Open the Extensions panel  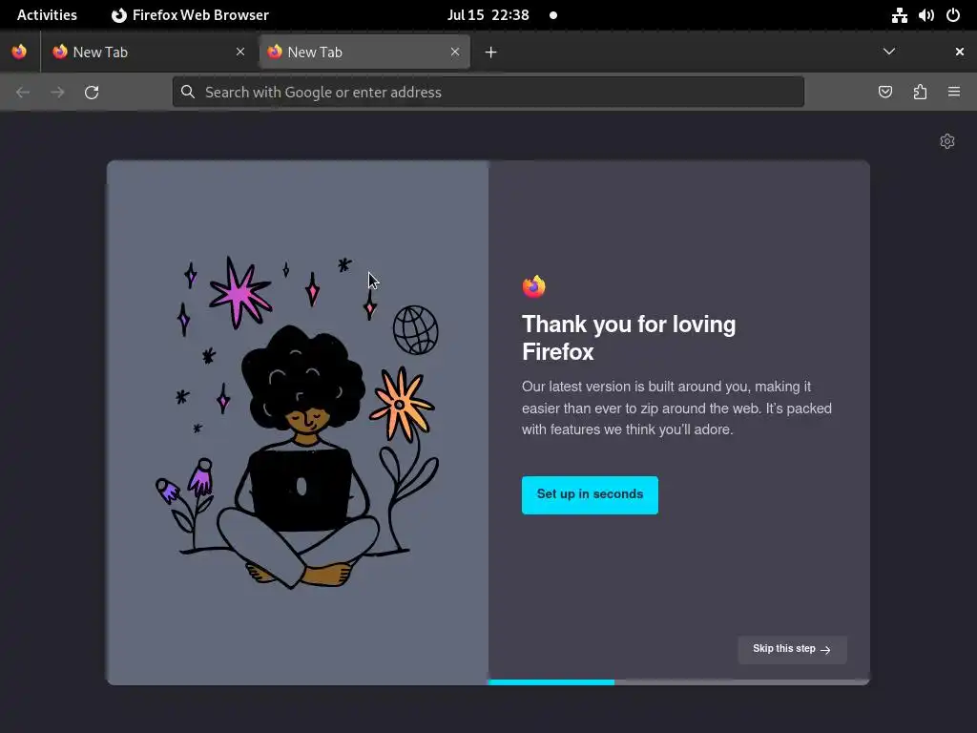920,93
